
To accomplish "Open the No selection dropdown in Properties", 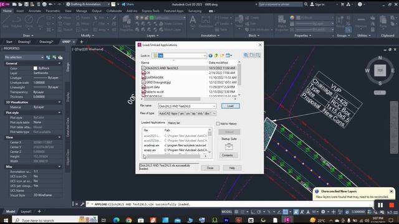I will [x=24, y=57].
